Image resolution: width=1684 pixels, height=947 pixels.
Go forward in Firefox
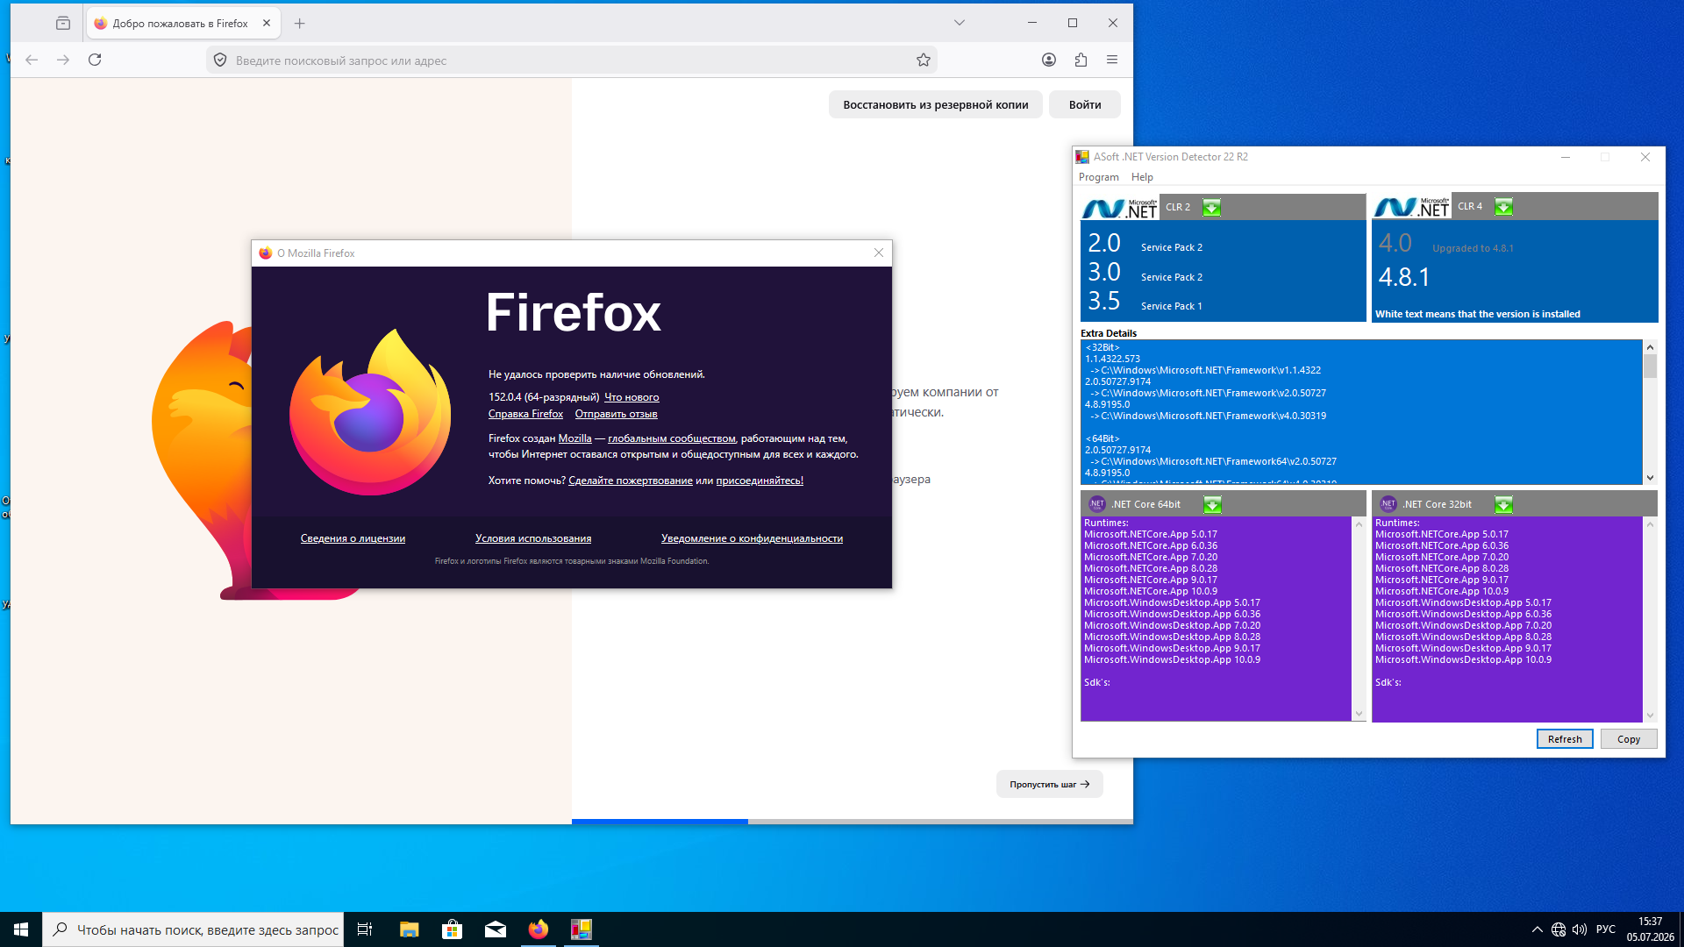click(x=63, y=60)
